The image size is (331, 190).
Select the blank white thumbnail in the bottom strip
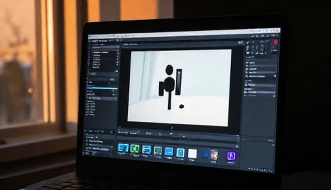pyautogui.click(x=192, y=153)
